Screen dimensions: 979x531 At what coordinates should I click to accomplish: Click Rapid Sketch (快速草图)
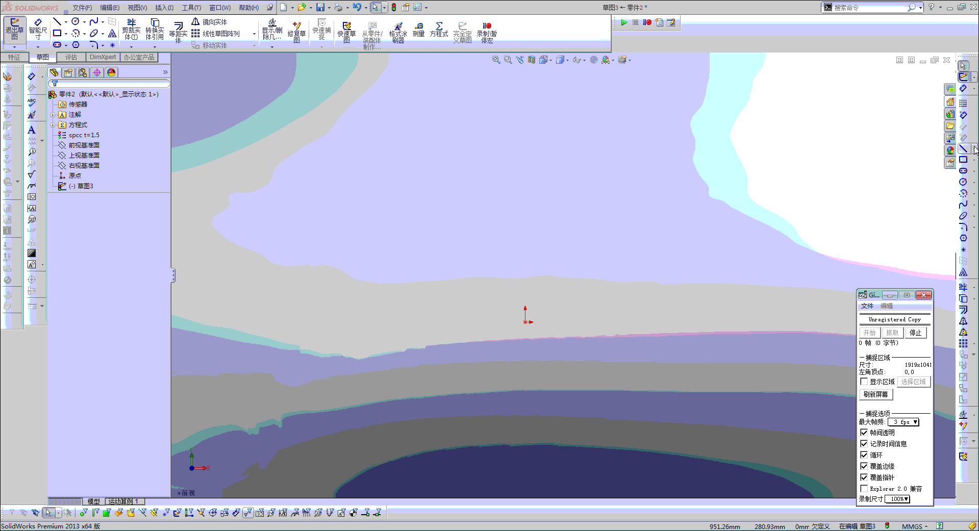click(x=346, y=32)
